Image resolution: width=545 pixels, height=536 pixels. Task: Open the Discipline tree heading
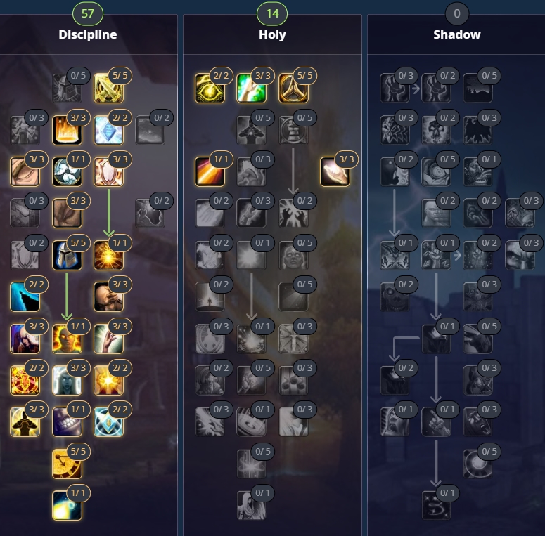pos(88,34)
